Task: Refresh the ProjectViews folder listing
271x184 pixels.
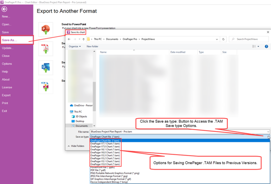Action: (223, 39)
